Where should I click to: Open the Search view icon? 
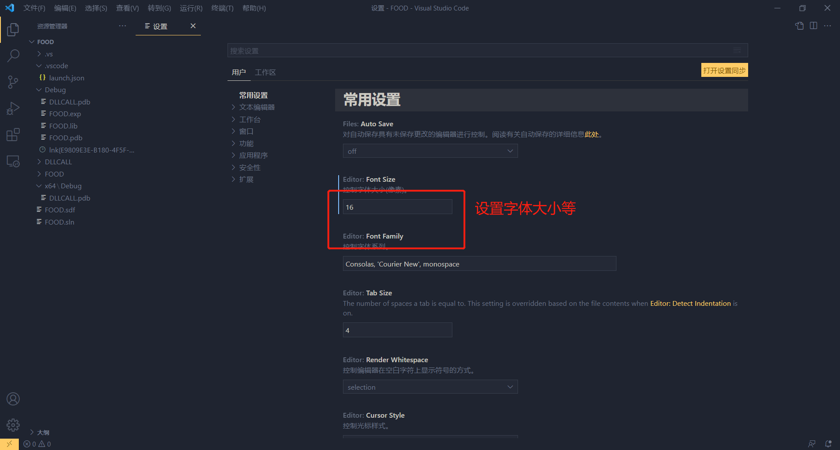point(13,55)
